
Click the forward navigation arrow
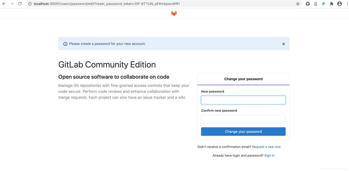pos(12,4)
